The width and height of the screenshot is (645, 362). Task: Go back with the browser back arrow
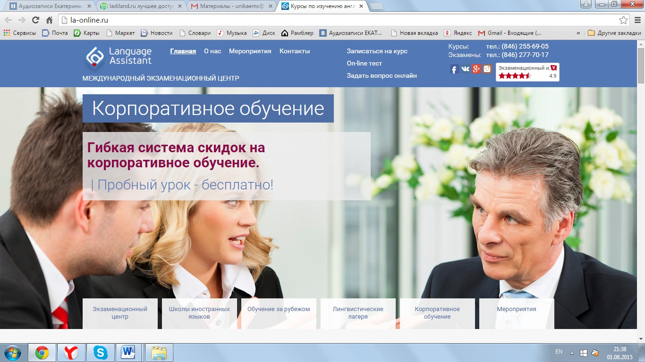point(8,20)
